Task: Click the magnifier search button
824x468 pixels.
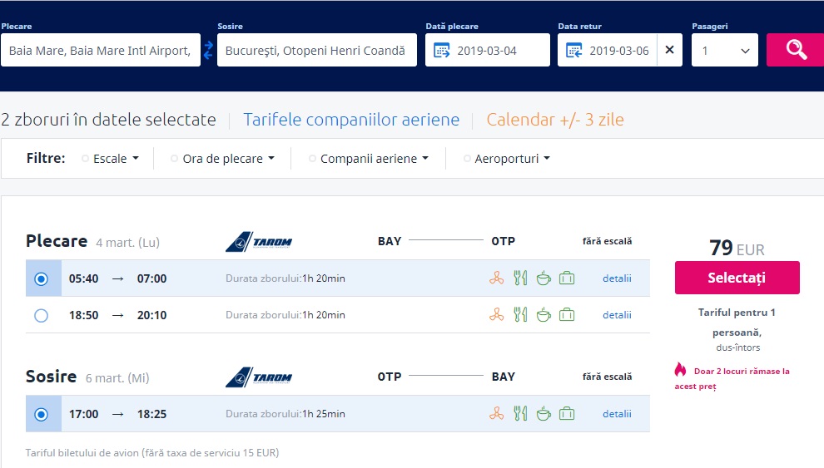Action: pos(795,50)
